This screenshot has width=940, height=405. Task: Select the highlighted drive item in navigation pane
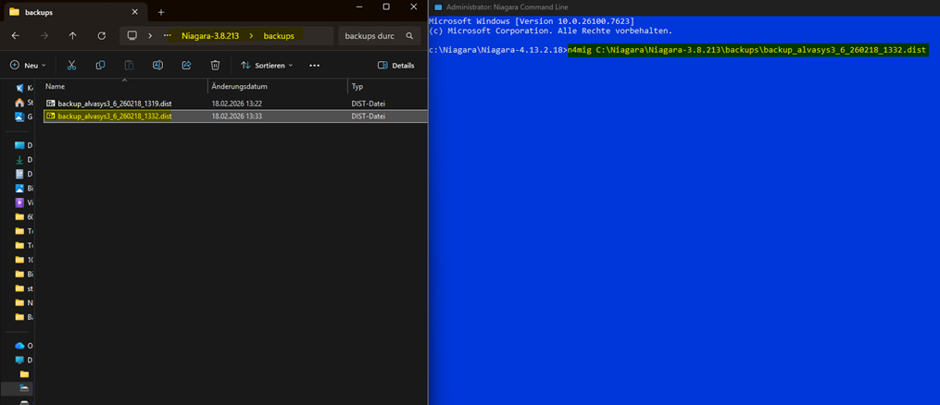click(18, 389)
